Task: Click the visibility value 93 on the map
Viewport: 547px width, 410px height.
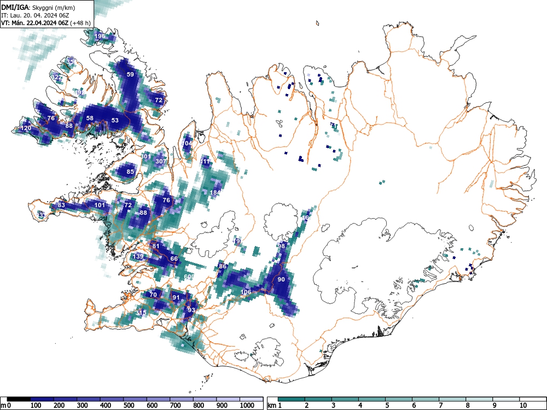Action: coord(191,309)
